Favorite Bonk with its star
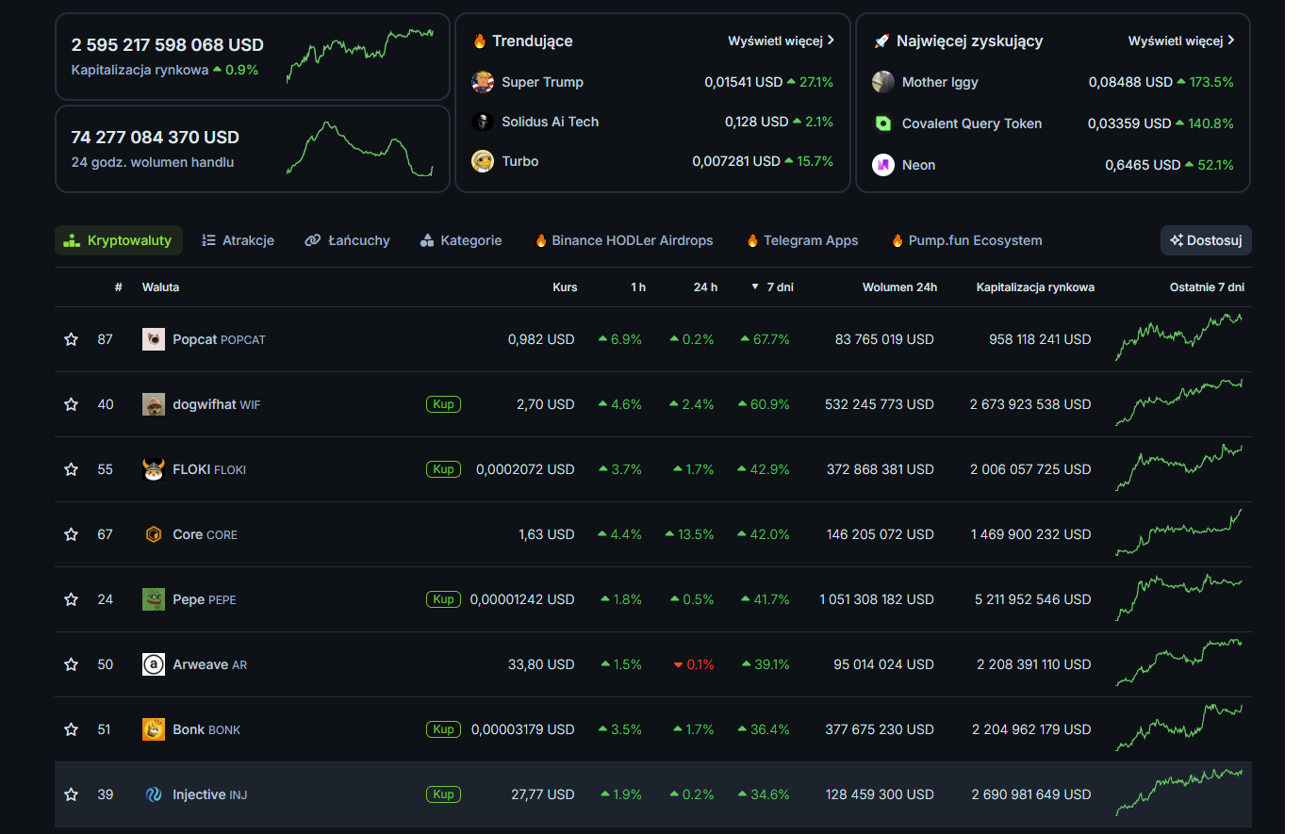This screenshot has width=1301, height=834. (71, 729)
